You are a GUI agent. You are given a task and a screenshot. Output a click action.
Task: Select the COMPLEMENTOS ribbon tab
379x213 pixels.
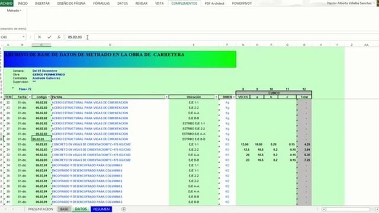(x=184, y=4)
